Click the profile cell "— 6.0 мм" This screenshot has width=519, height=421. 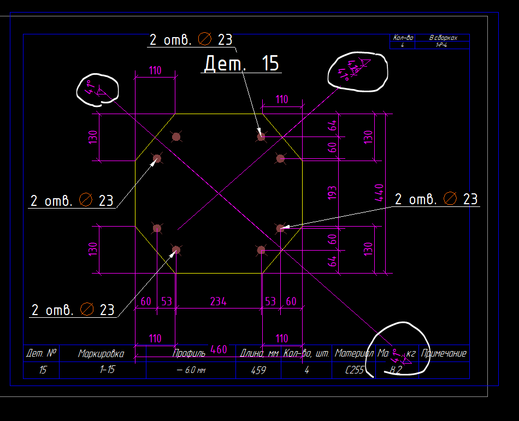pos(191,370)
